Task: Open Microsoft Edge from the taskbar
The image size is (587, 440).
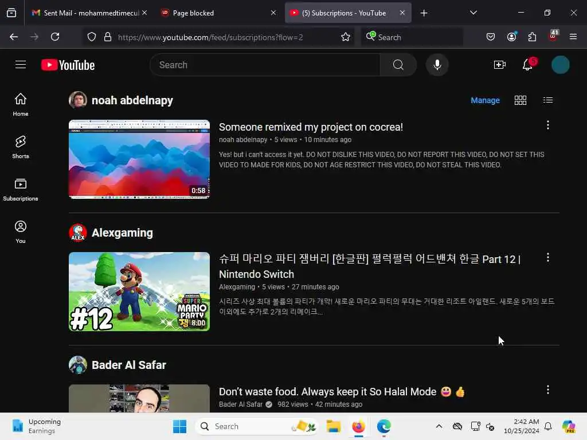Action: 383,426
